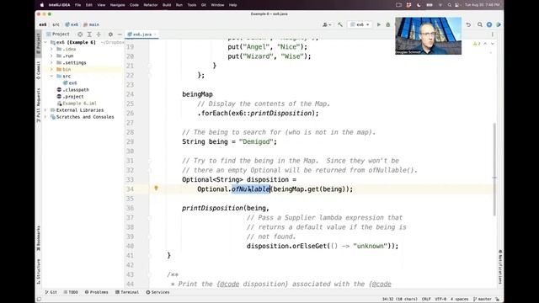Click the yellow intention lightbulb on line 34
539x303 pixels.
click(156, 189)
